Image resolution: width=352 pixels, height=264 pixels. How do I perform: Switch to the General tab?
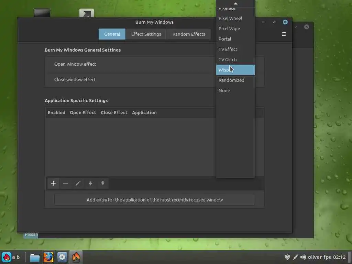112,34
